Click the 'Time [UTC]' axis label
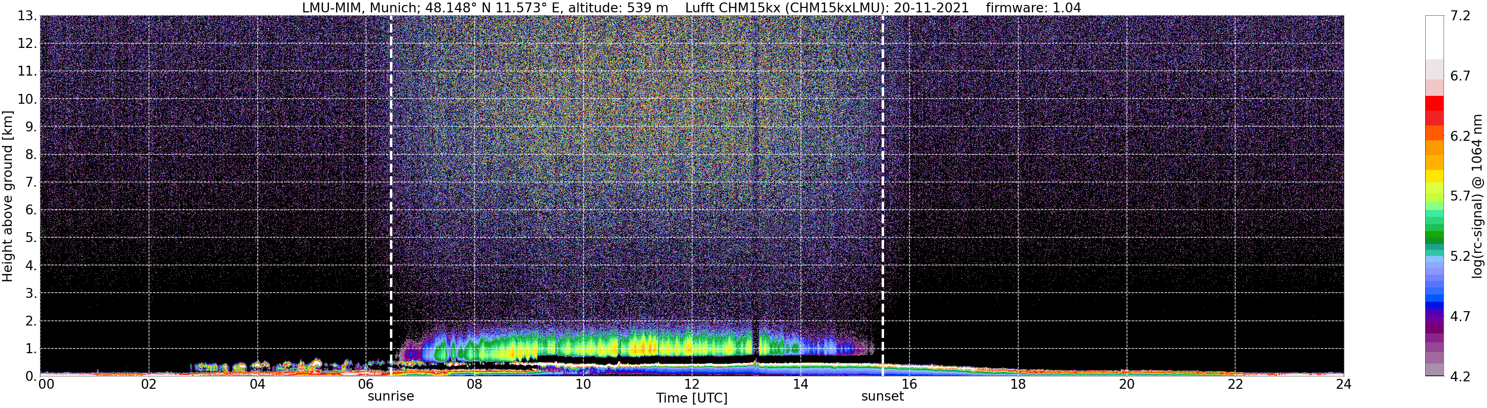Image resolution: width=1487 pixels, height=408 pixels. coord(691,398)
